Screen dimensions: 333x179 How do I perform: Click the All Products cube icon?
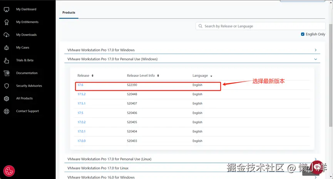[x=7, y=98]
